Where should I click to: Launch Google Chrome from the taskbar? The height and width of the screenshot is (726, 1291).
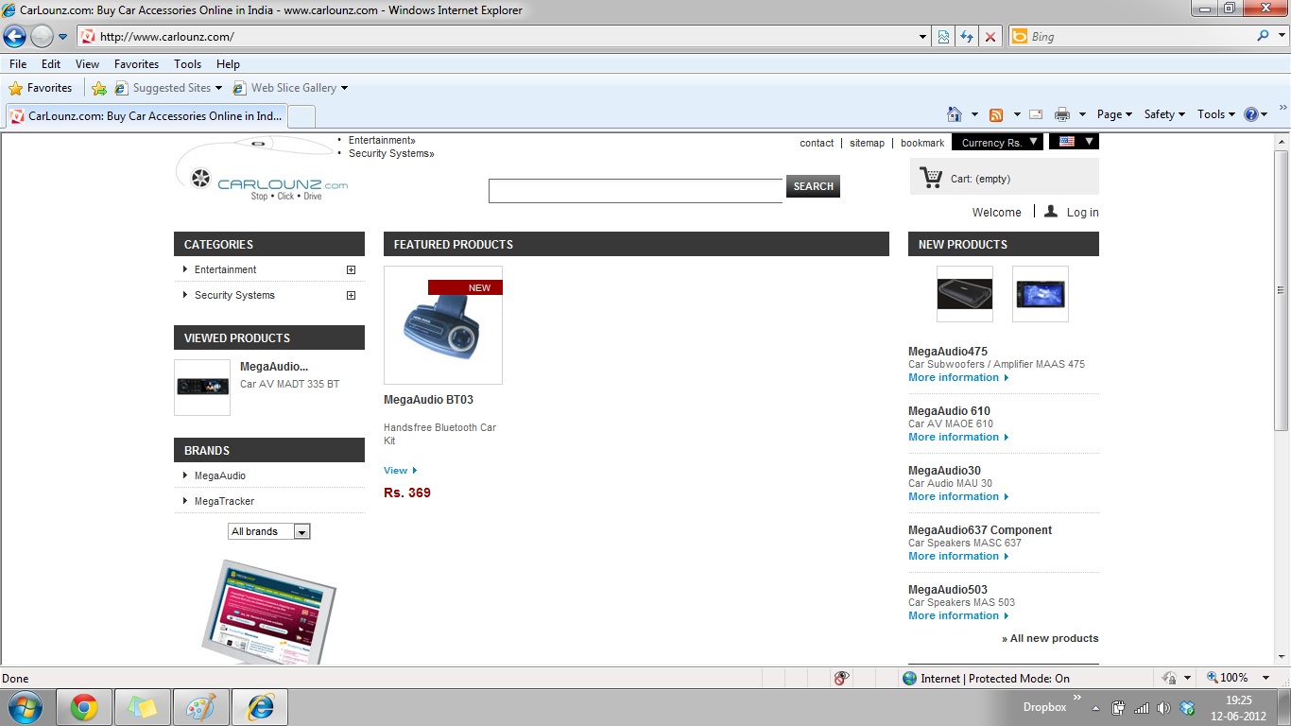84,707
